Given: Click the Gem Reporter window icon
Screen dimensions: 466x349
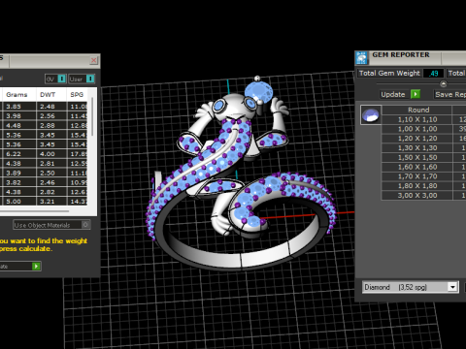Looking at the screenshot, I should (361, 58).
